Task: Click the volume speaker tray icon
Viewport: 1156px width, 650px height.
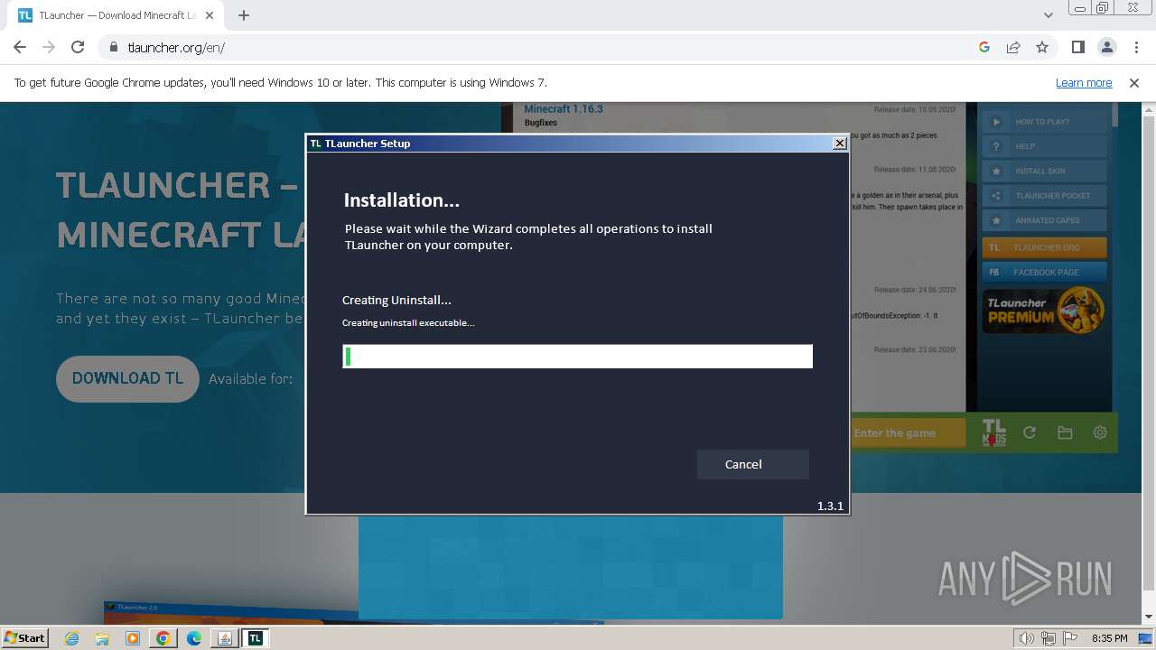Action: coord(1027,638)
